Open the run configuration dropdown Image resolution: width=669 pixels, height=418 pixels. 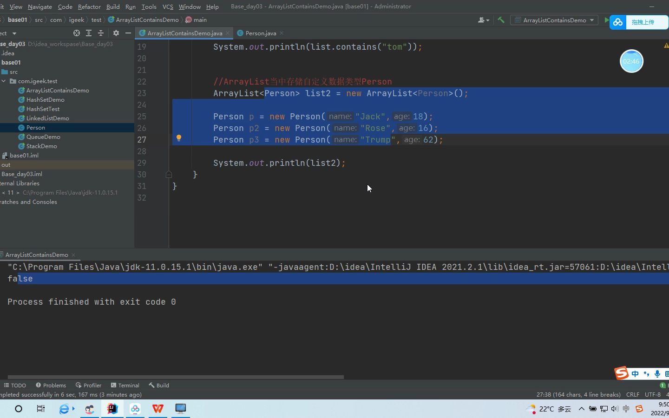(554, 20)
